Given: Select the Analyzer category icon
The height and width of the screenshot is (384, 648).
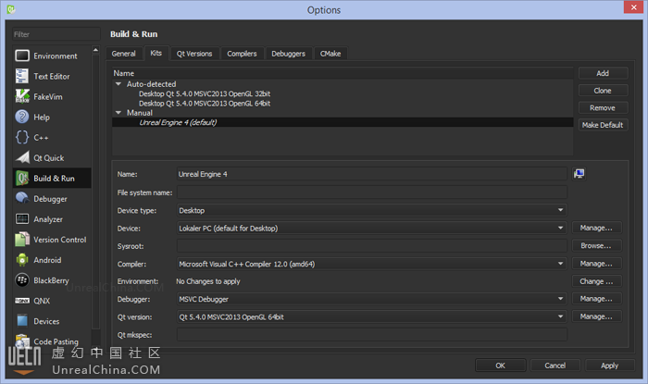Looking at the screenshot, I should [x=22, y=219].
